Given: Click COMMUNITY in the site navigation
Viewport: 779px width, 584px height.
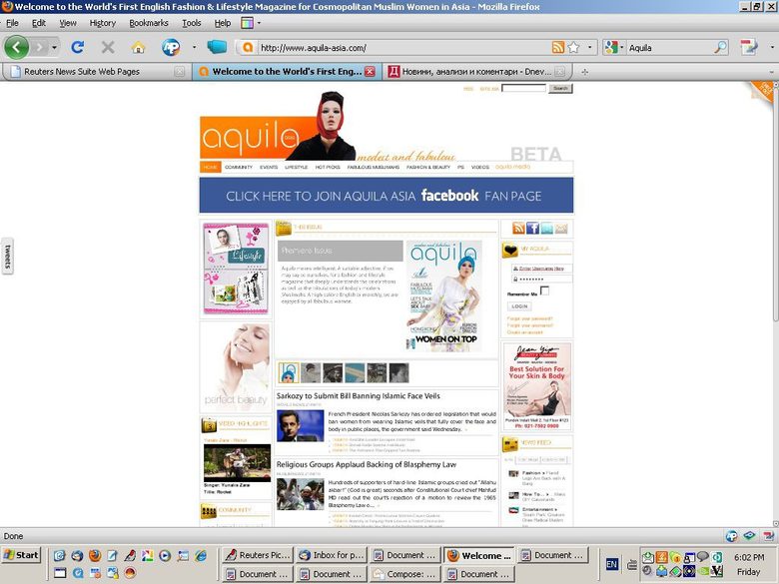Looking at the screenshot, I should (239, 167).
